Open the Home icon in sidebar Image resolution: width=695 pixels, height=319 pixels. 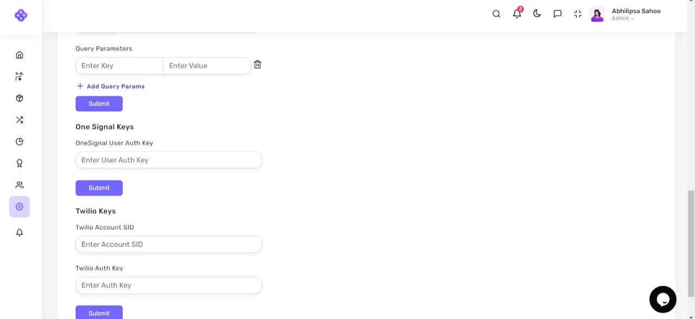coord(20,55)
